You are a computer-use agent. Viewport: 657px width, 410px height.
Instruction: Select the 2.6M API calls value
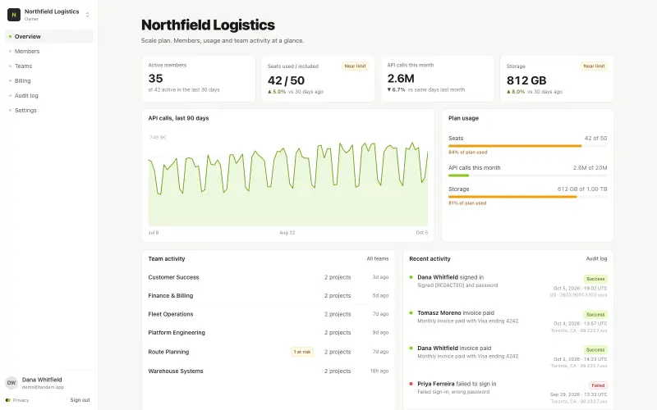(x=401, y=79)
